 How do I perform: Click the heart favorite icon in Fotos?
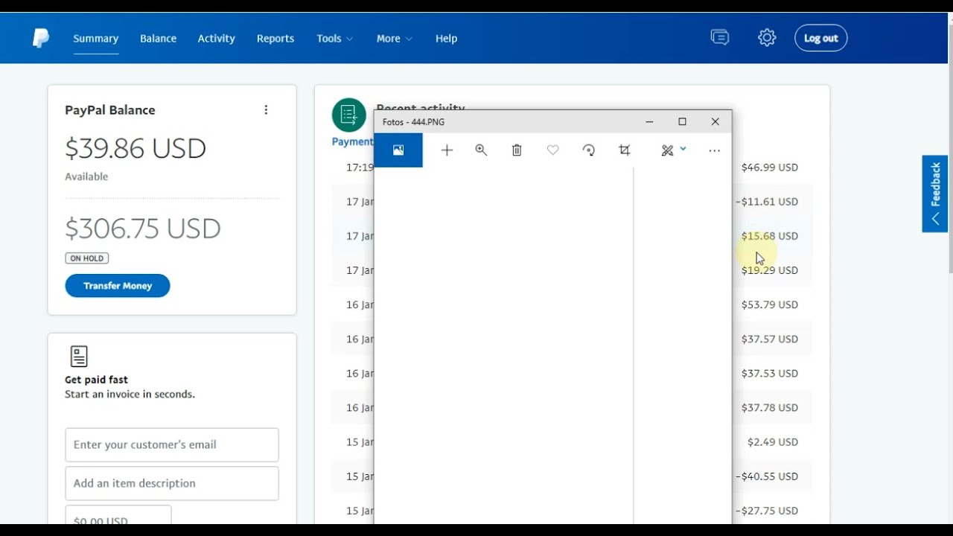pos(552,150)
